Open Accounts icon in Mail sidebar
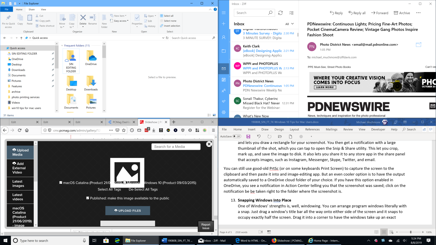The height and width of the screenshot is (245, 436). [x=224, y=37]
